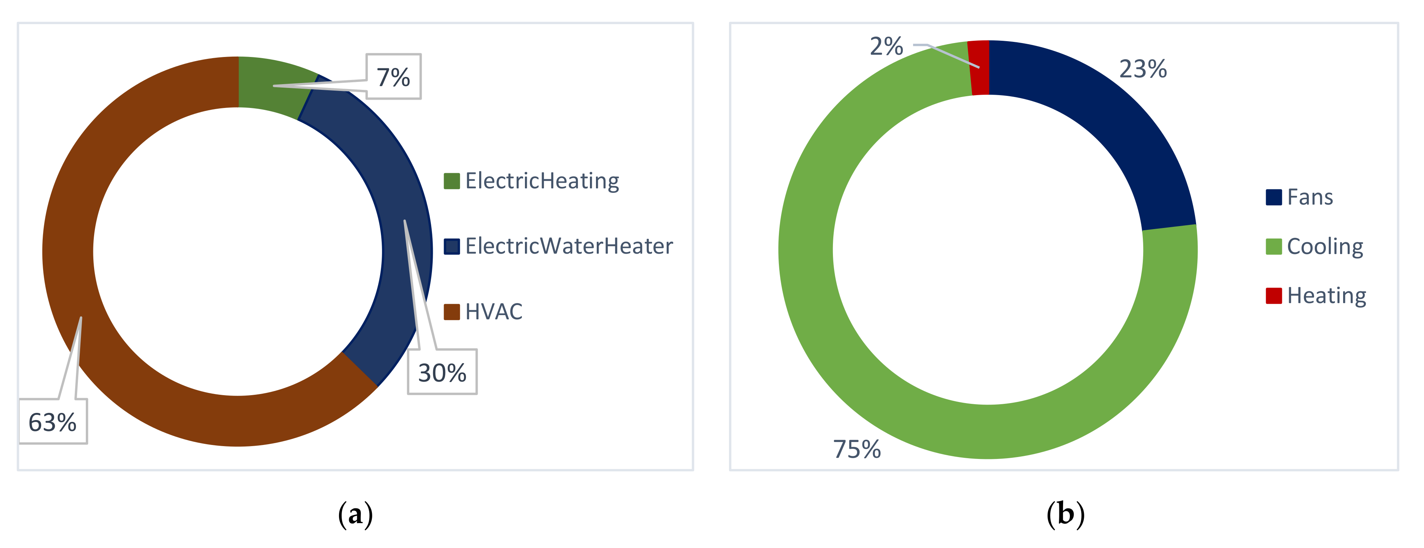Select the 30% data label callout
Image resolution: width=1424 pixels, height=548 pixels.
pos(442,372)
